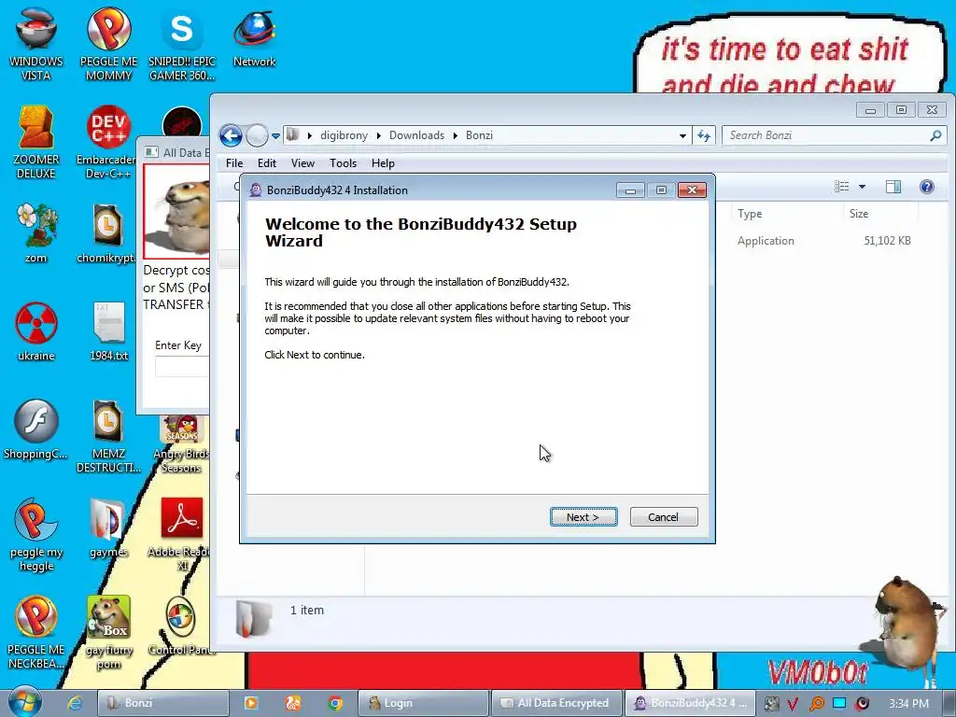This screenshot has width=956, height=717.
Task: Click the 3:34 PM system clock
Action: (908, 704)
